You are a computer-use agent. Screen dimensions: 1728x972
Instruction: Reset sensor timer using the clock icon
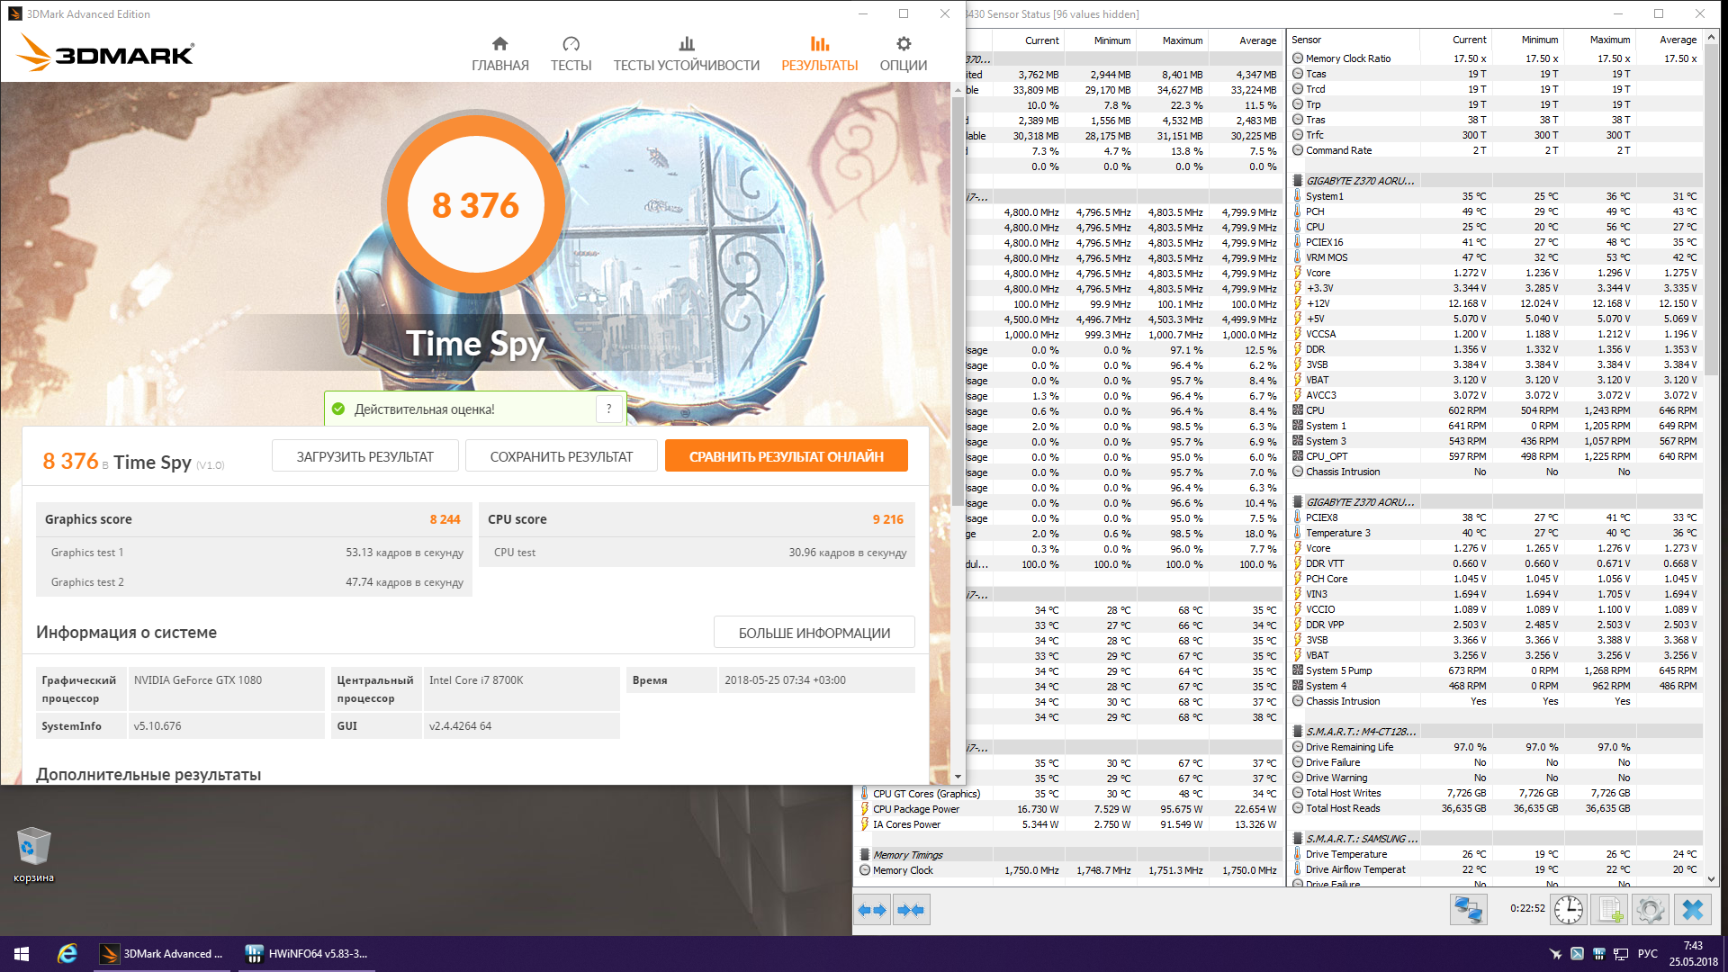point(1569,910)
